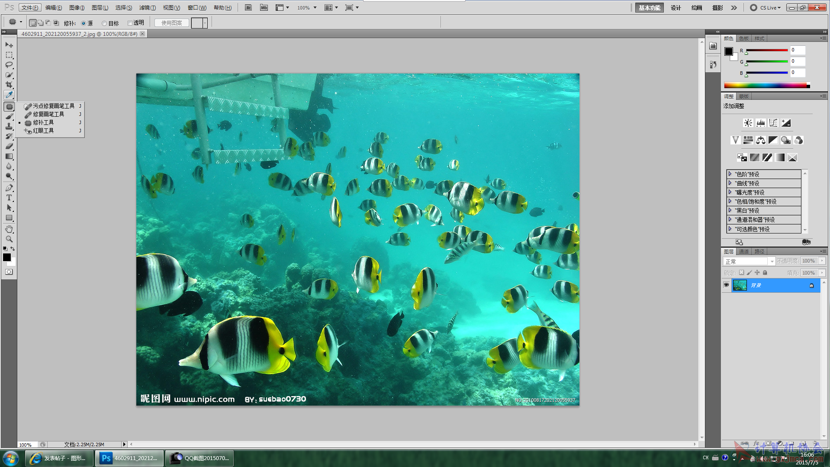830x467 pixels.
Task: Select 目标 (Destination) patch radio button
Action: [104, 23]
